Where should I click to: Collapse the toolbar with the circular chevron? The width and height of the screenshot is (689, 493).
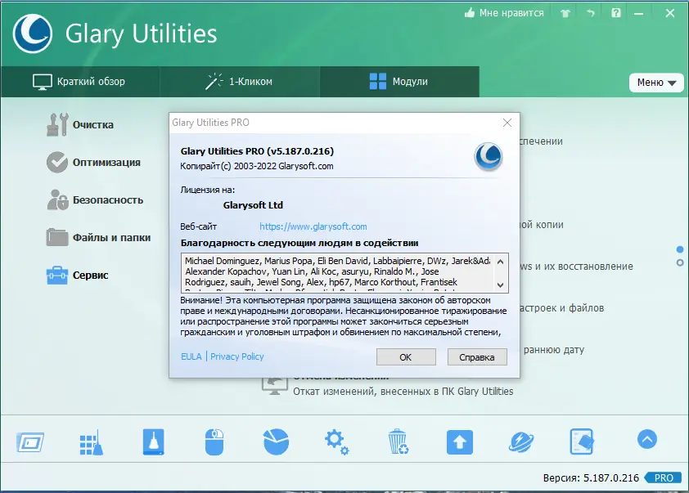tap(646, 440)
